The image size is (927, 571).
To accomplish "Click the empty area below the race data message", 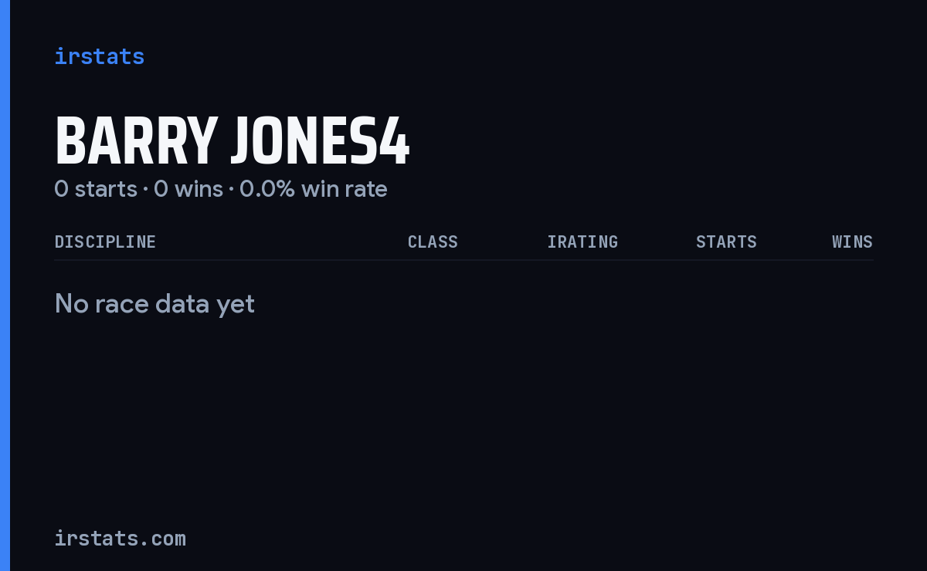I will tap(463, 417).
